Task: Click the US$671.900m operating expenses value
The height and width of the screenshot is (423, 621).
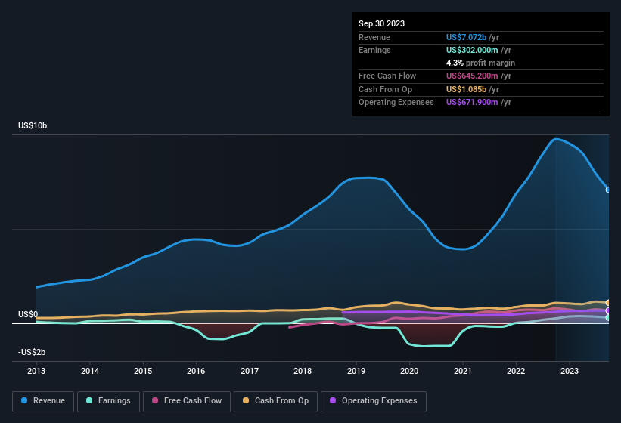Action: [472, 102]
